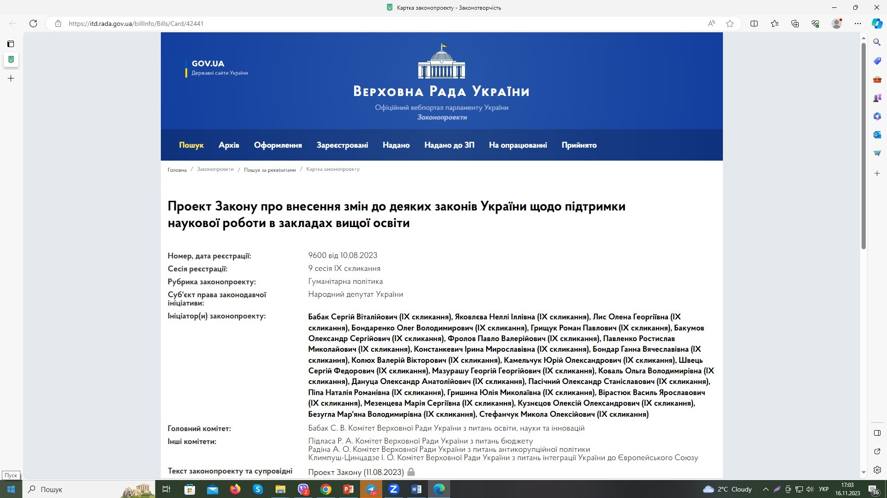Open the На опрацюванні menu item
The width and height of the screenshot is (887, 498).
click(518, 145)
